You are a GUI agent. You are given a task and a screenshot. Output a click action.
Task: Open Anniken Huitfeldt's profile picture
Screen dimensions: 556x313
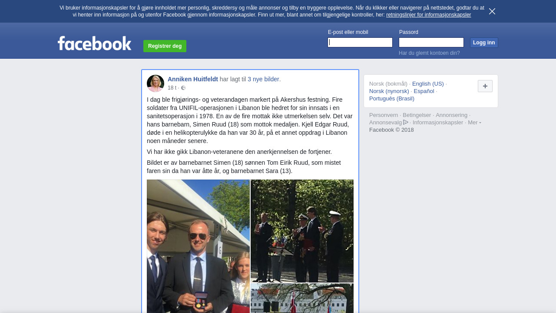point(156,83)
